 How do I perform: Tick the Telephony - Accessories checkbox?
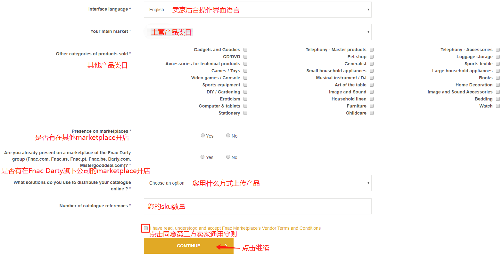[498, 50]
